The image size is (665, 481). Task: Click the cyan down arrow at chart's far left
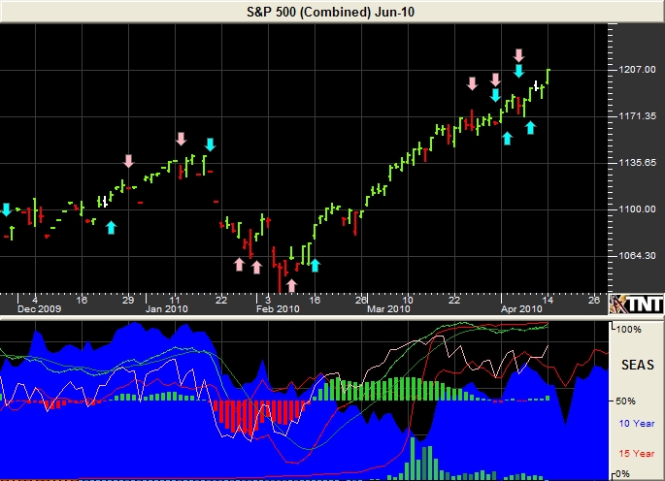point(6,209)
